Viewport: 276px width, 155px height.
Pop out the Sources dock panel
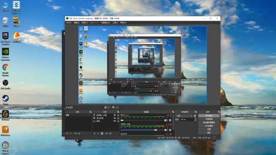tap(118, 112)
